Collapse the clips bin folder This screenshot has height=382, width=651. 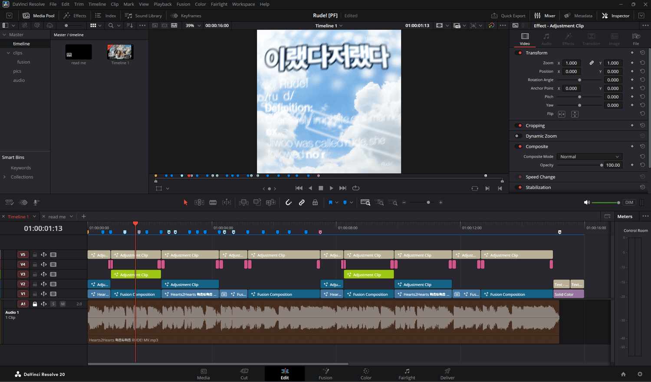[8, 53]
